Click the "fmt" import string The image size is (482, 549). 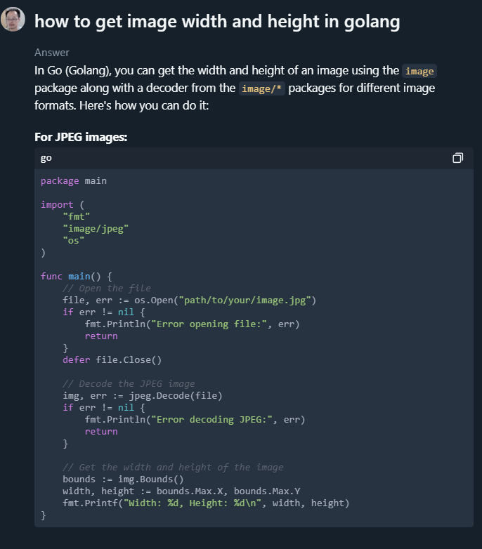pyautogui.click(x=74, y=216)
